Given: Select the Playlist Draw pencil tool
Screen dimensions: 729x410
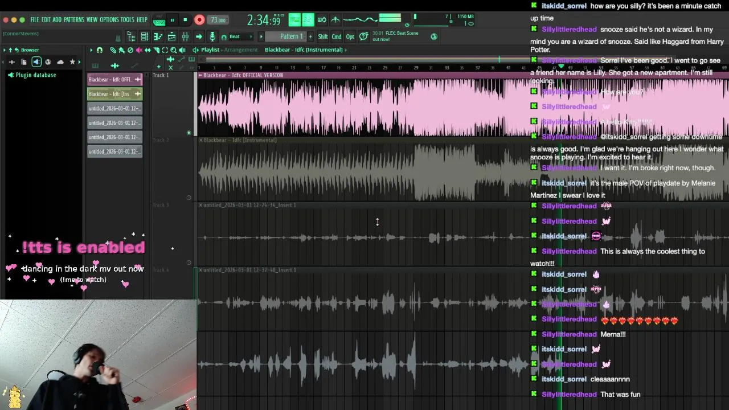Looking at the screenshot, I should click(113, 50).
